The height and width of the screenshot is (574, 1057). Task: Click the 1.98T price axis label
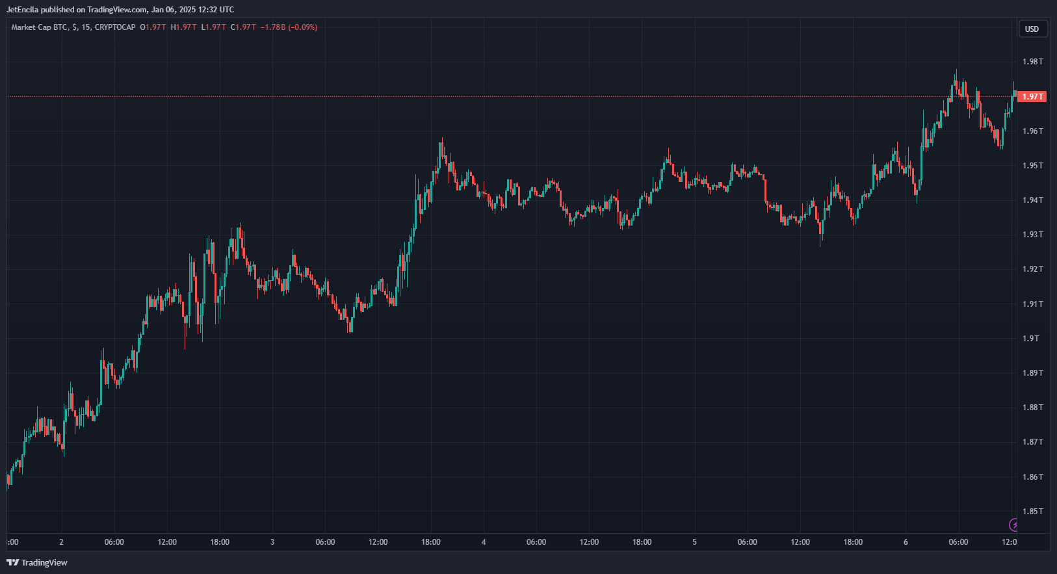[x=1032, y=62]
